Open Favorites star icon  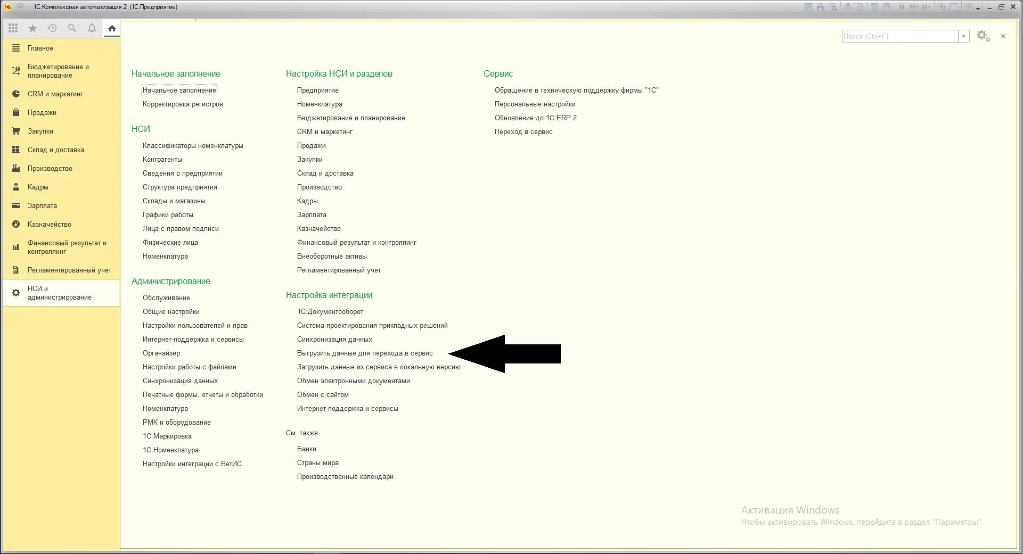32,28
